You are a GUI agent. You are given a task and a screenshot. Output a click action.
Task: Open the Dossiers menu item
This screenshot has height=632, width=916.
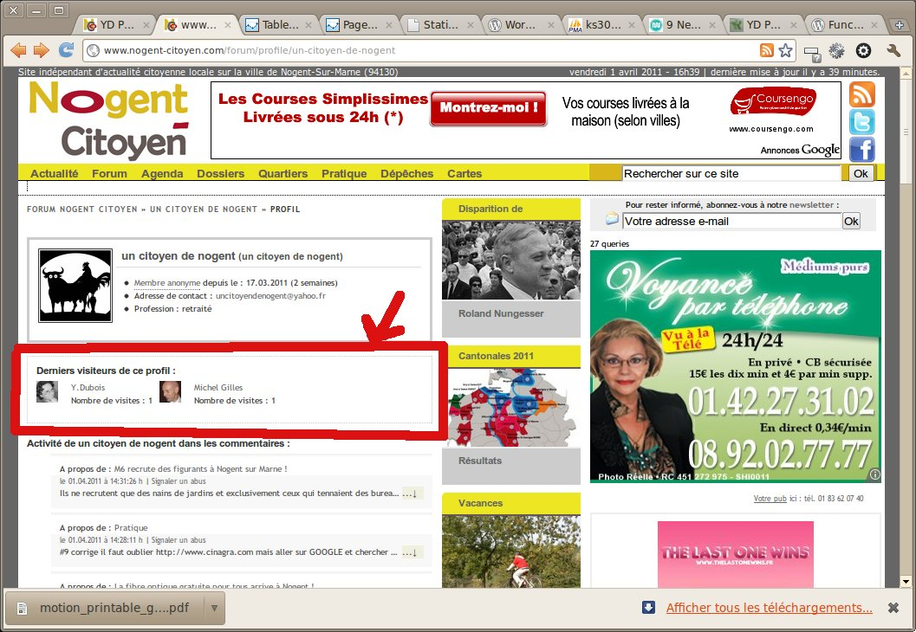(x=220, y=173)
